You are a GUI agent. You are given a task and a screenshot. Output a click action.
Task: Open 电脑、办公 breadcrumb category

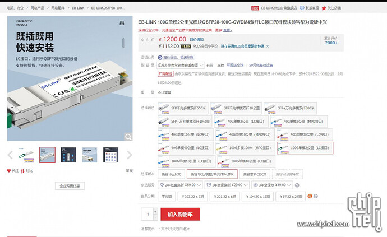tap(15, 8)
